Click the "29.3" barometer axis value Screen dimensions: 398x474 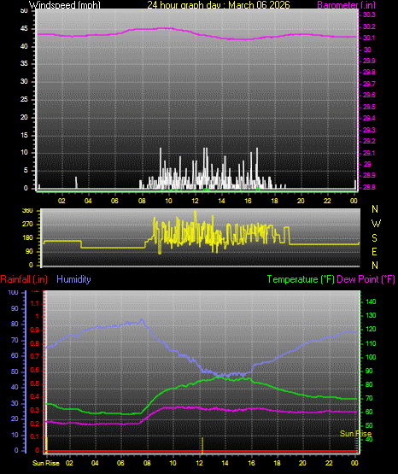369,130
